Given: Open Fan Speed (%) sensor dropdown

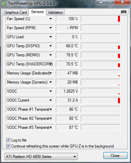Looking at the screenshot, I should pos(50,19).
